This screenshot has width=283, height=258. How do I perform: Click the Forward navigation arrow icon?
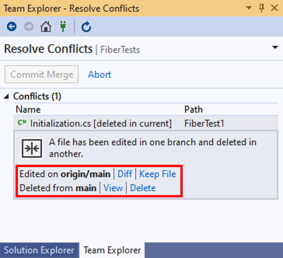[x=29, y=27]
